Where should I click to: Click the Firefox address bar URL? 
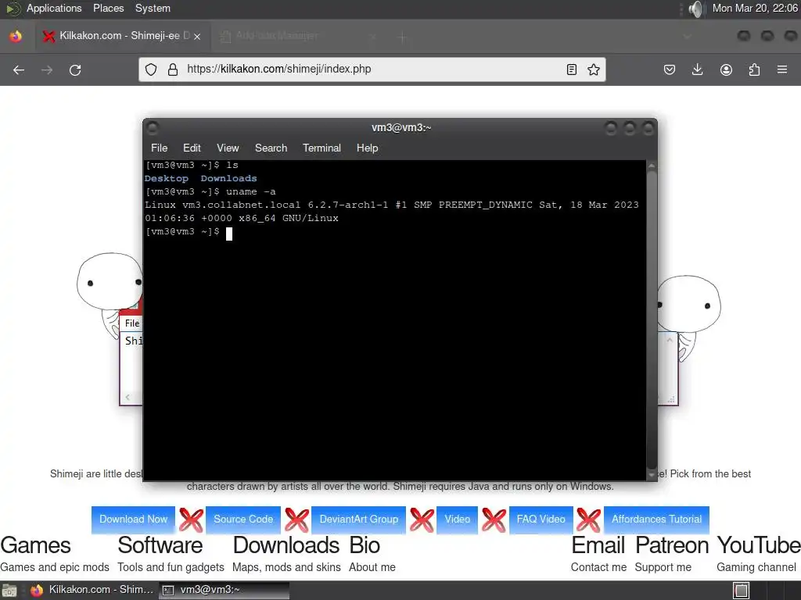(279, 70)
